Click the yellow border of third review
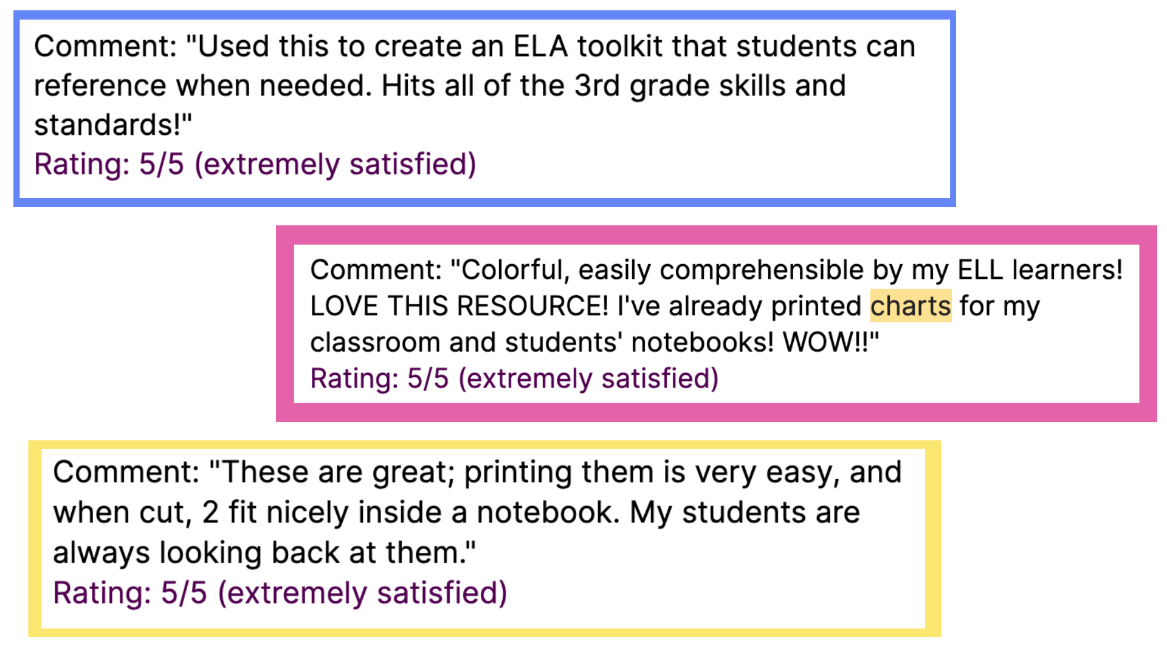 pyautogui.click(x=484, y=445)
